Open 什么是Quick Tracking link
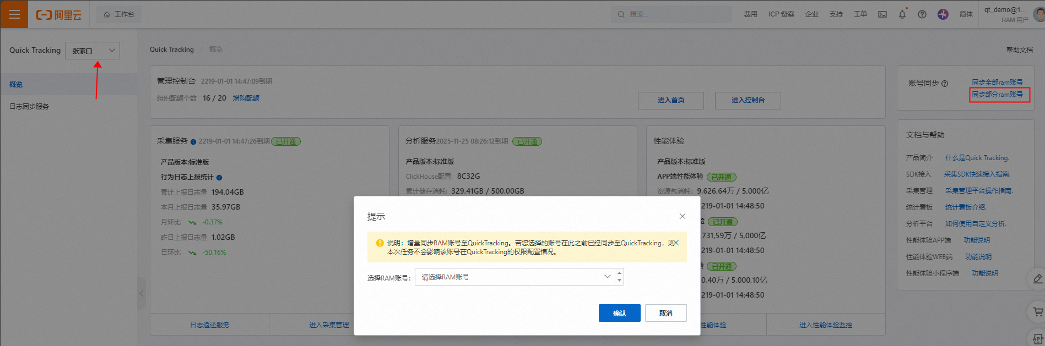Viewport: 1045px width, 346px height. [977, 158]
